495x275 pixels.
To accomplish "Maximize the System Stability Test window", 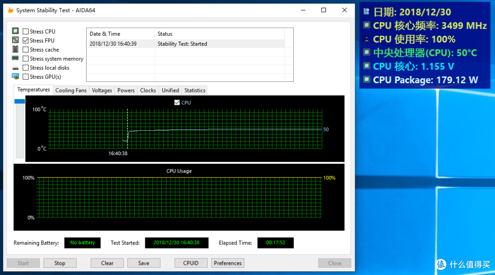I will click(x=324, y=10).
